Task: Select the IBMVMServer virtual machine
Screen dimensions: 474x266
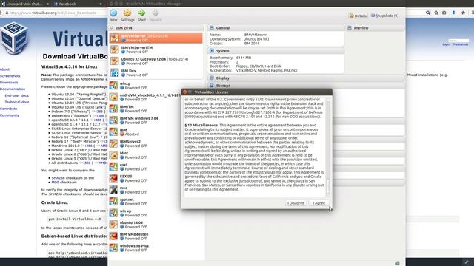Action: point(156,38)
